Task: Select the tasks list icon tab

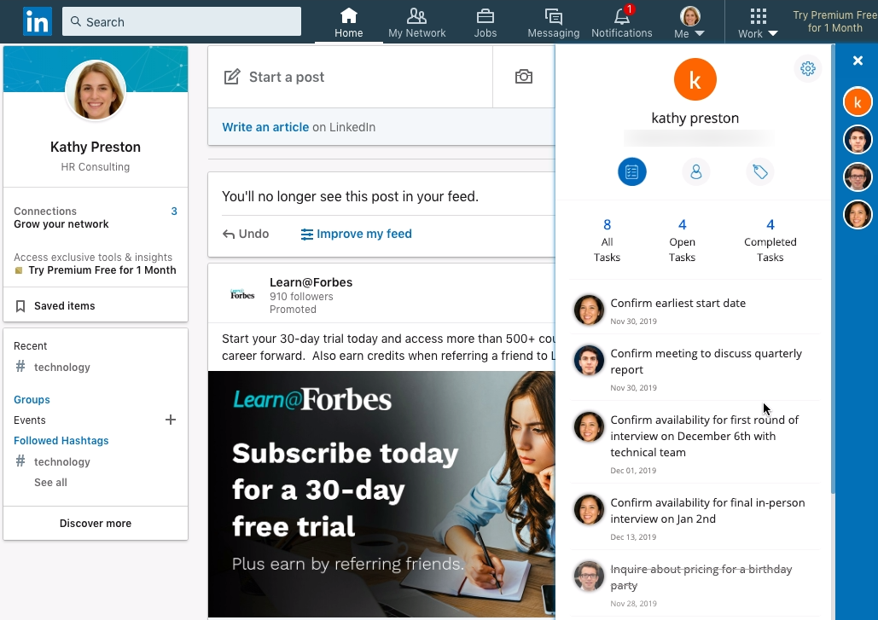Action: tap(631, 171)
